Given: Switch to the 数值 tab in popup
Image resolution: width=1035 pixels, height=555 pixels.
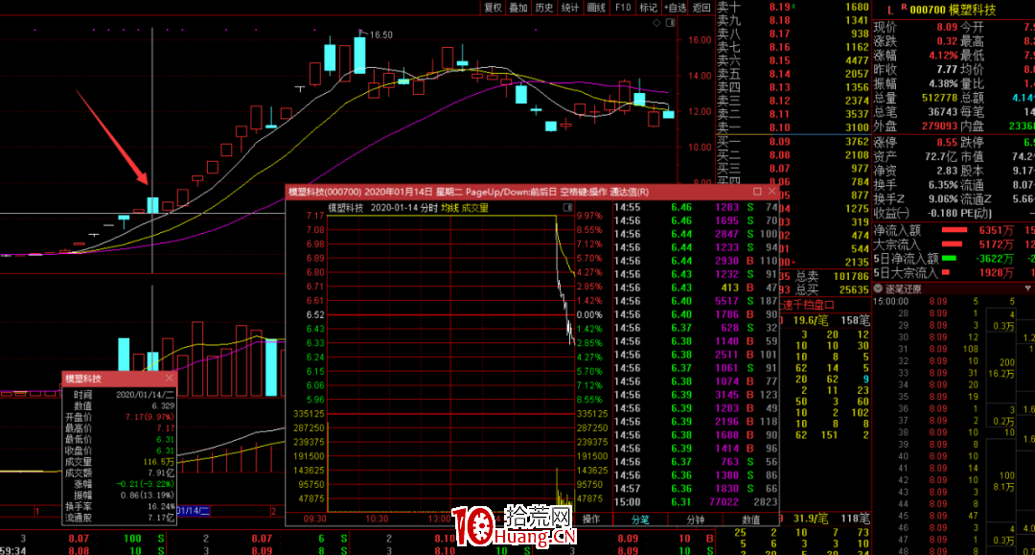Looking at the screenshot, I should coord(750,520).
